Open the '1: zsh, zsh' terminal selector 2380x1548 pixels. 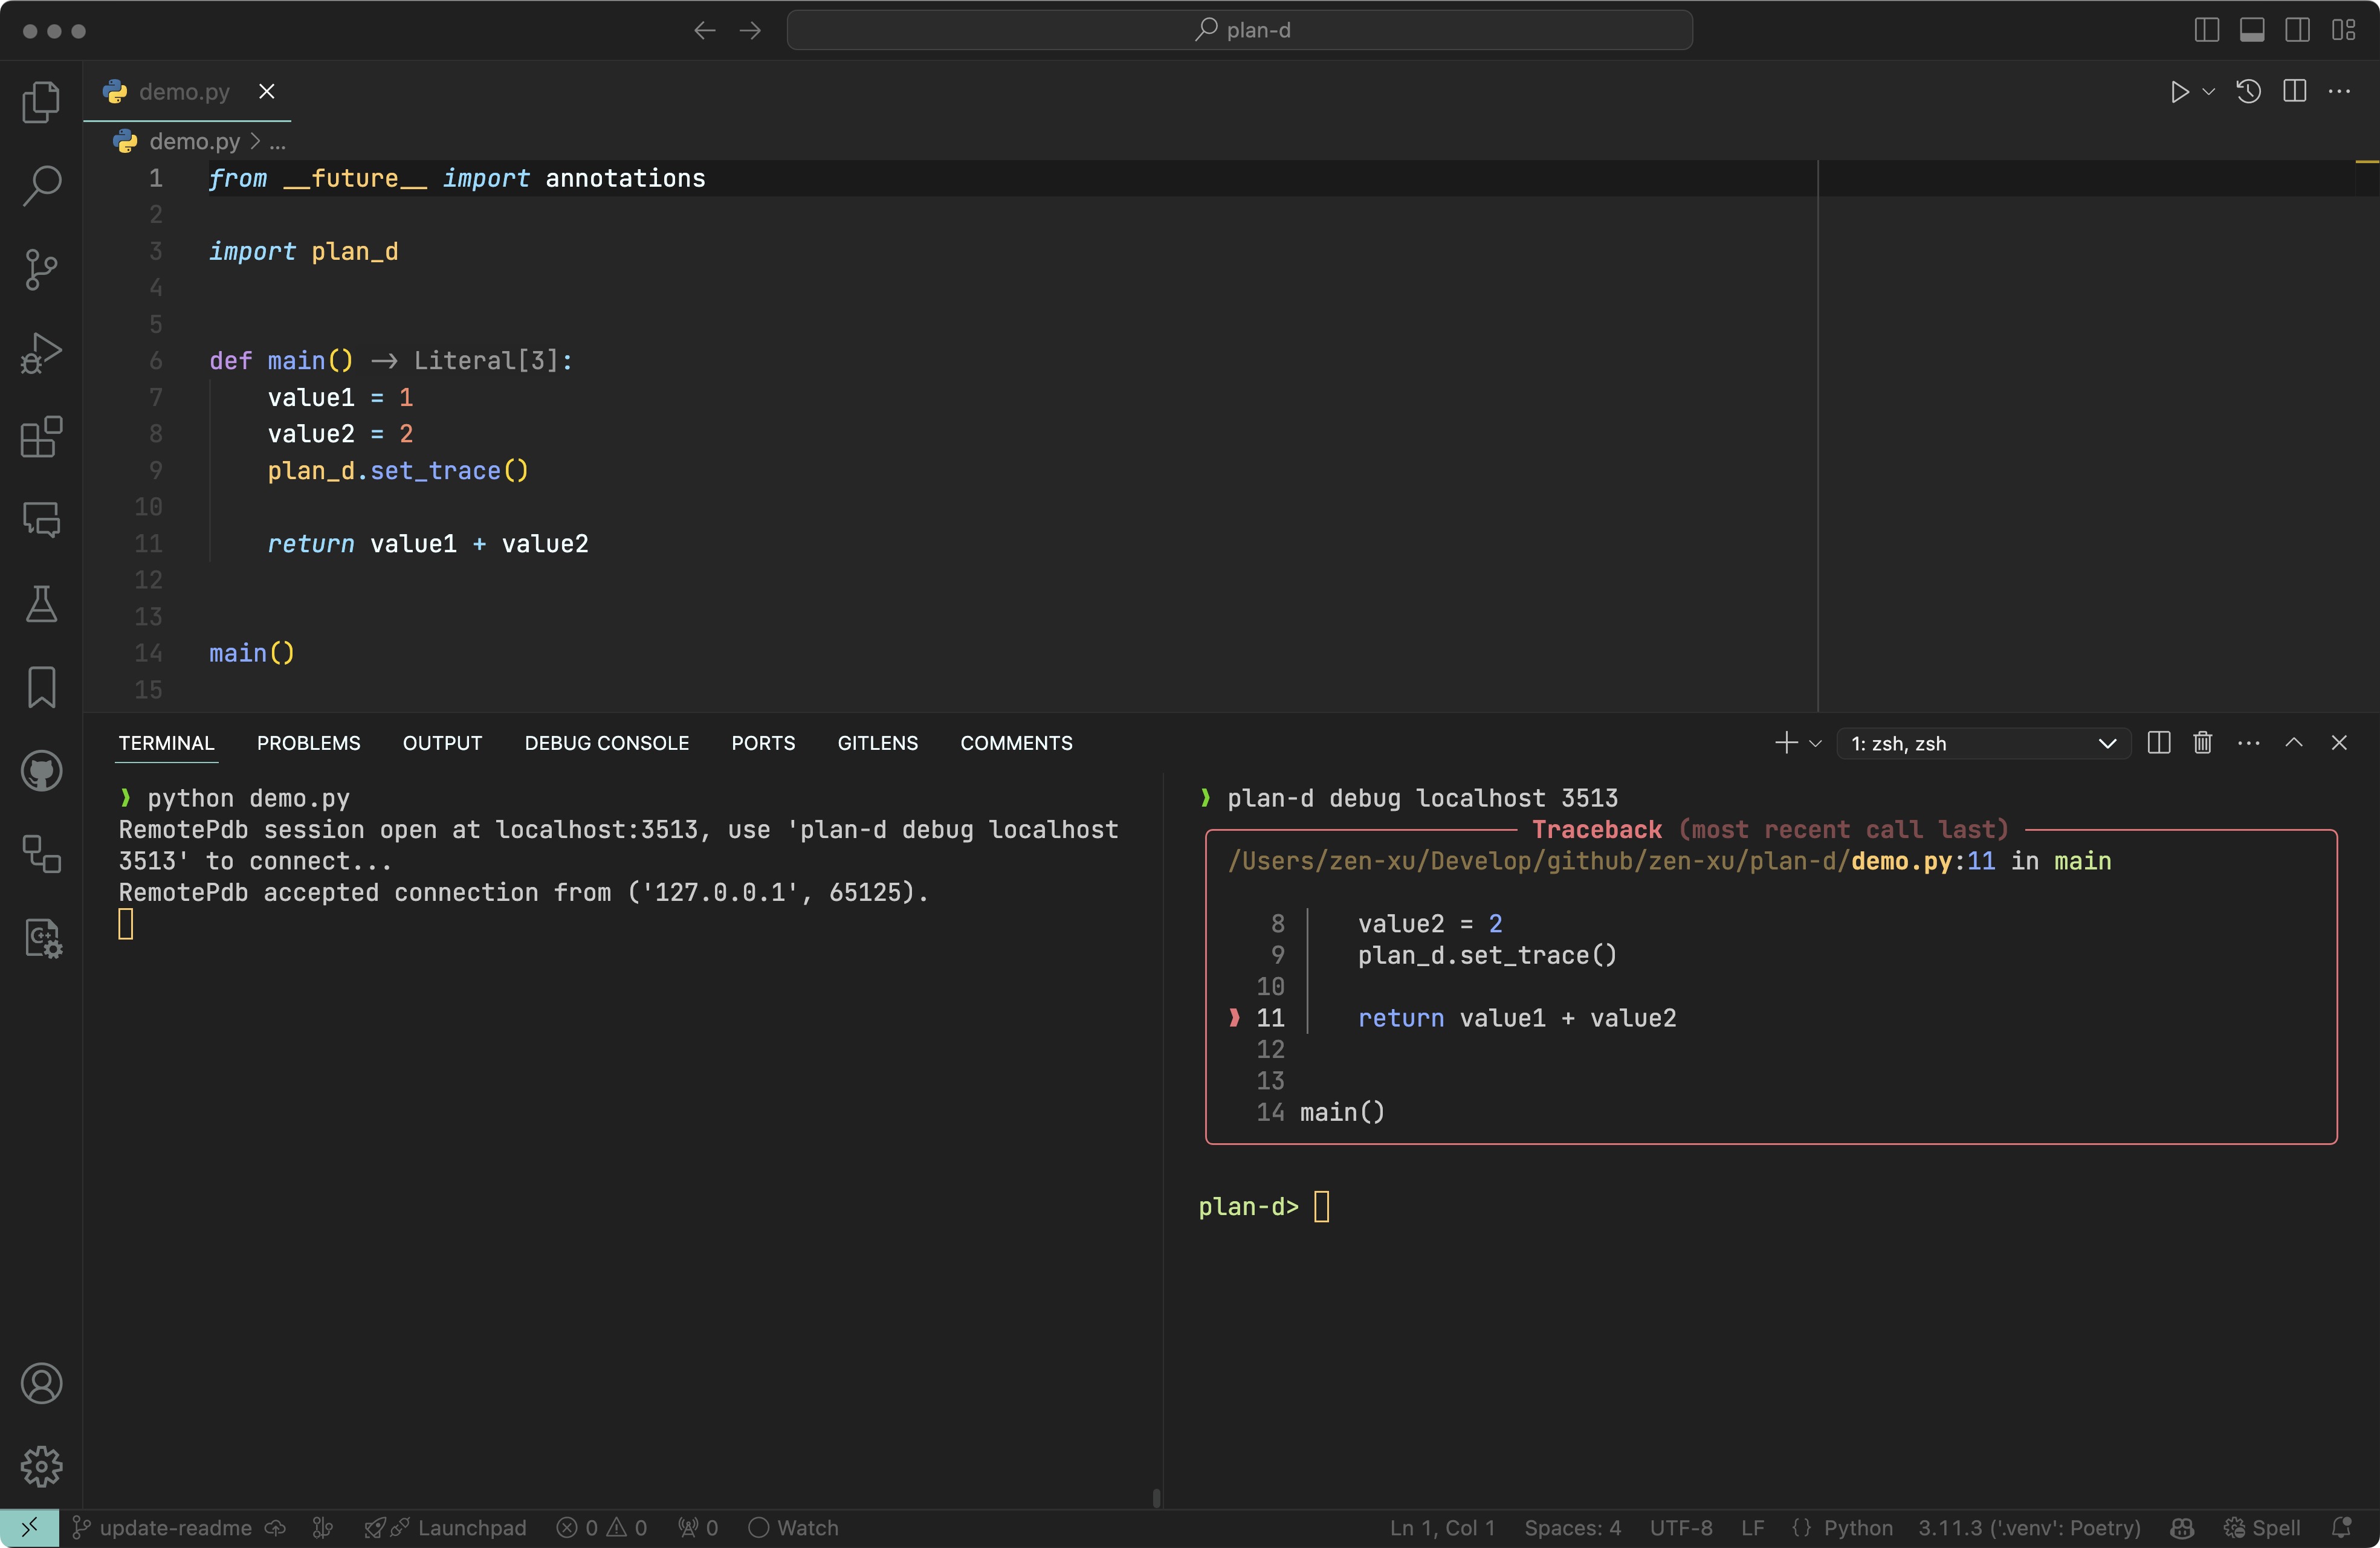[1983, 743]
